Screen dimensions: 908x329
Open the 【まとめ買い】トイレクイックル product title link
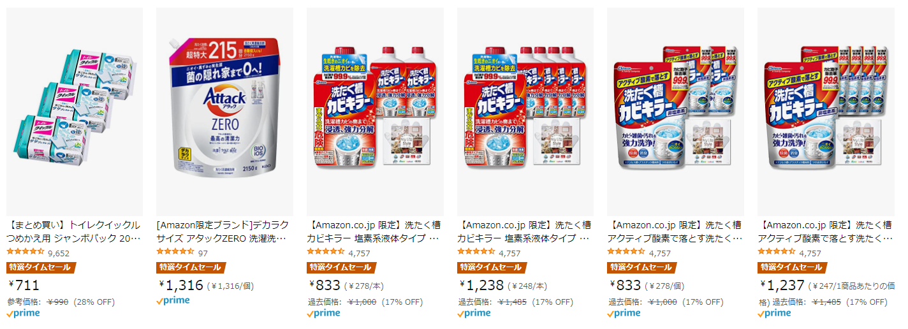click(x=73, y=231)
